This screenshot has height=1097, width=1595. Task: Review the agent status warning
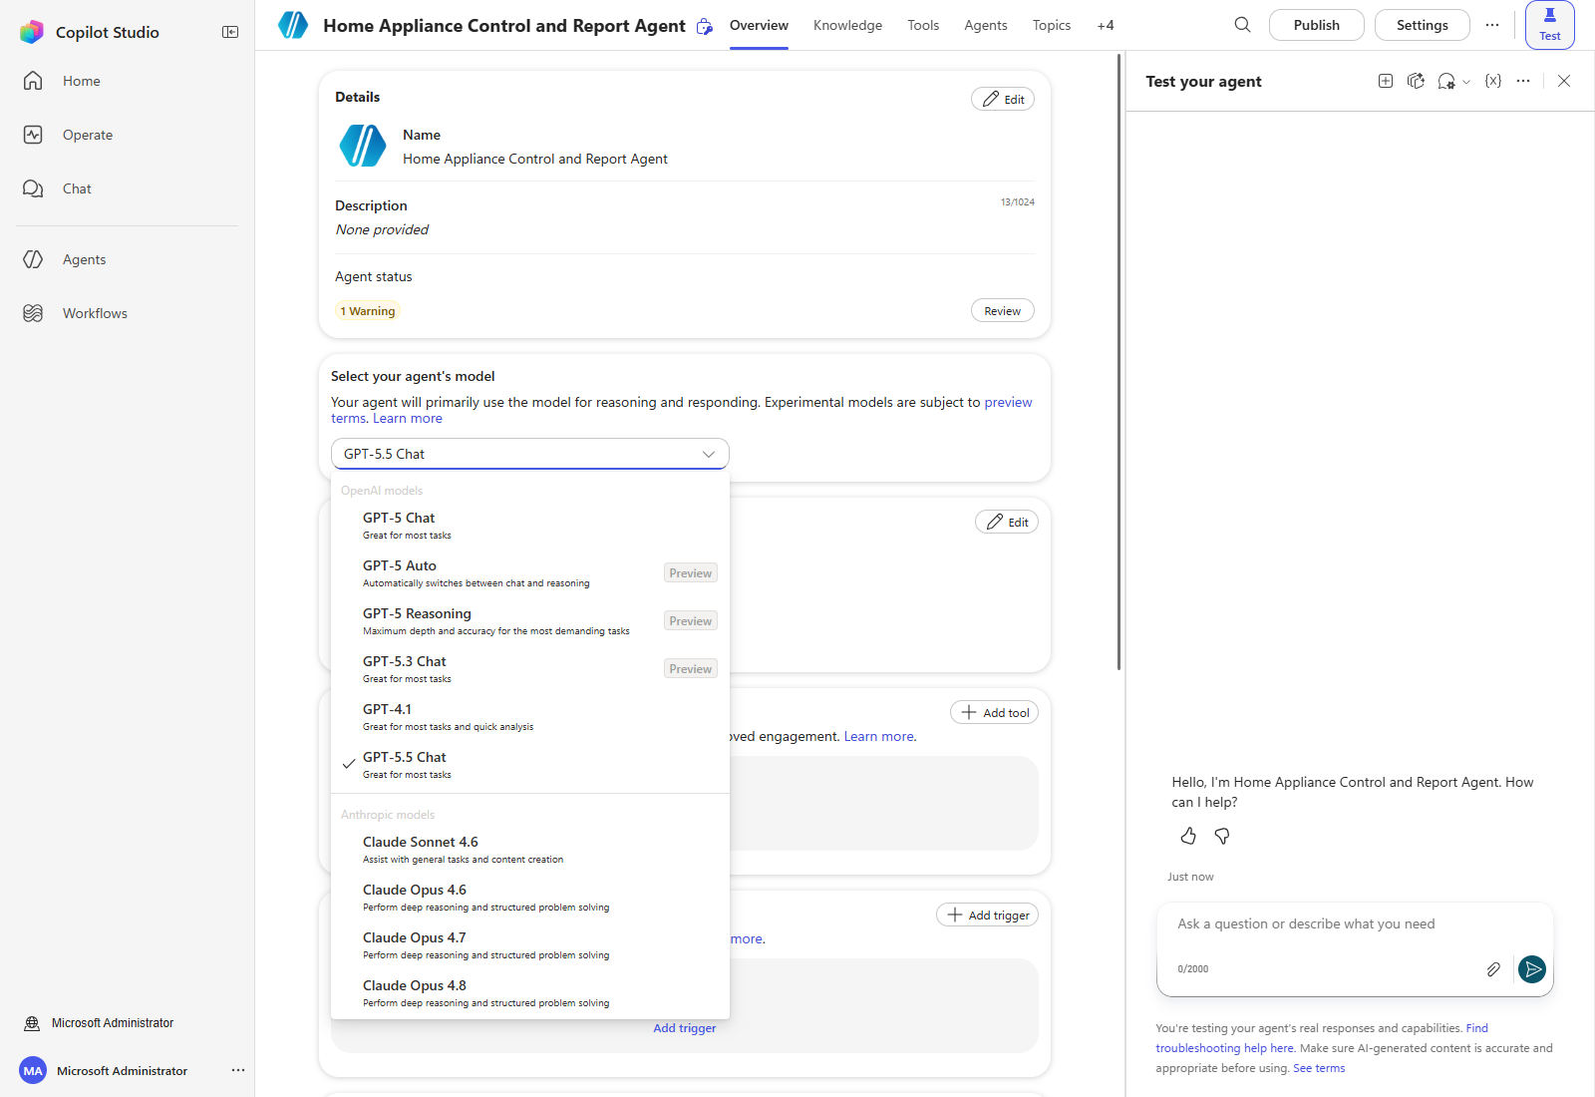1003,311
